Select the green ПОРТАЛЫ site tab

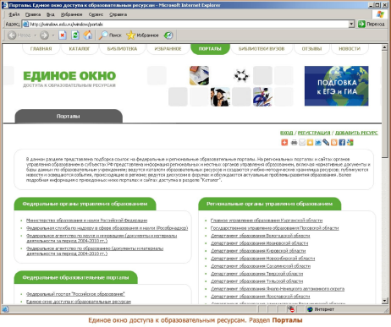pos(210,49)
